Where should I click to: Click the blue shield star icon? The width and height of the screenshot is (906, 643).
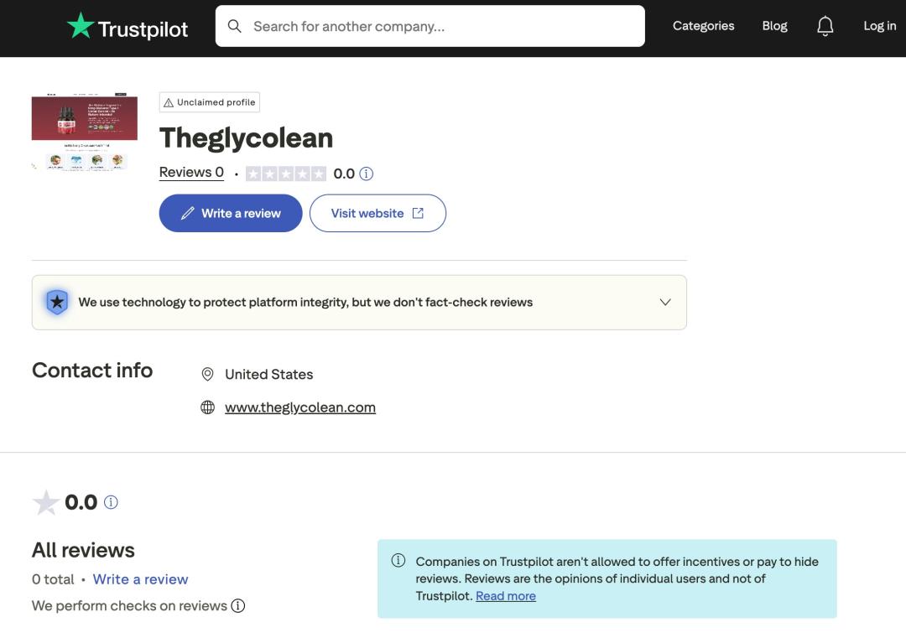[57, 303]
